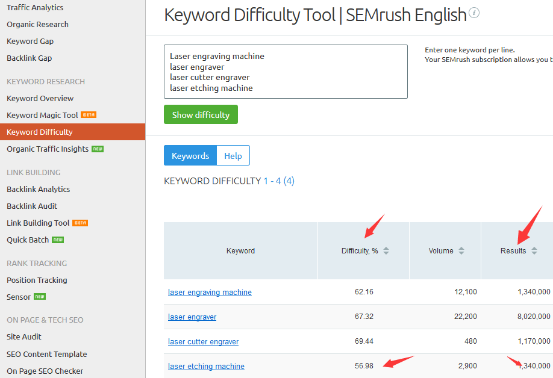Click the NEW badge beside Quick Batch
The height and width of the screenshot is (378, 553).
click(x=58, y=240)
